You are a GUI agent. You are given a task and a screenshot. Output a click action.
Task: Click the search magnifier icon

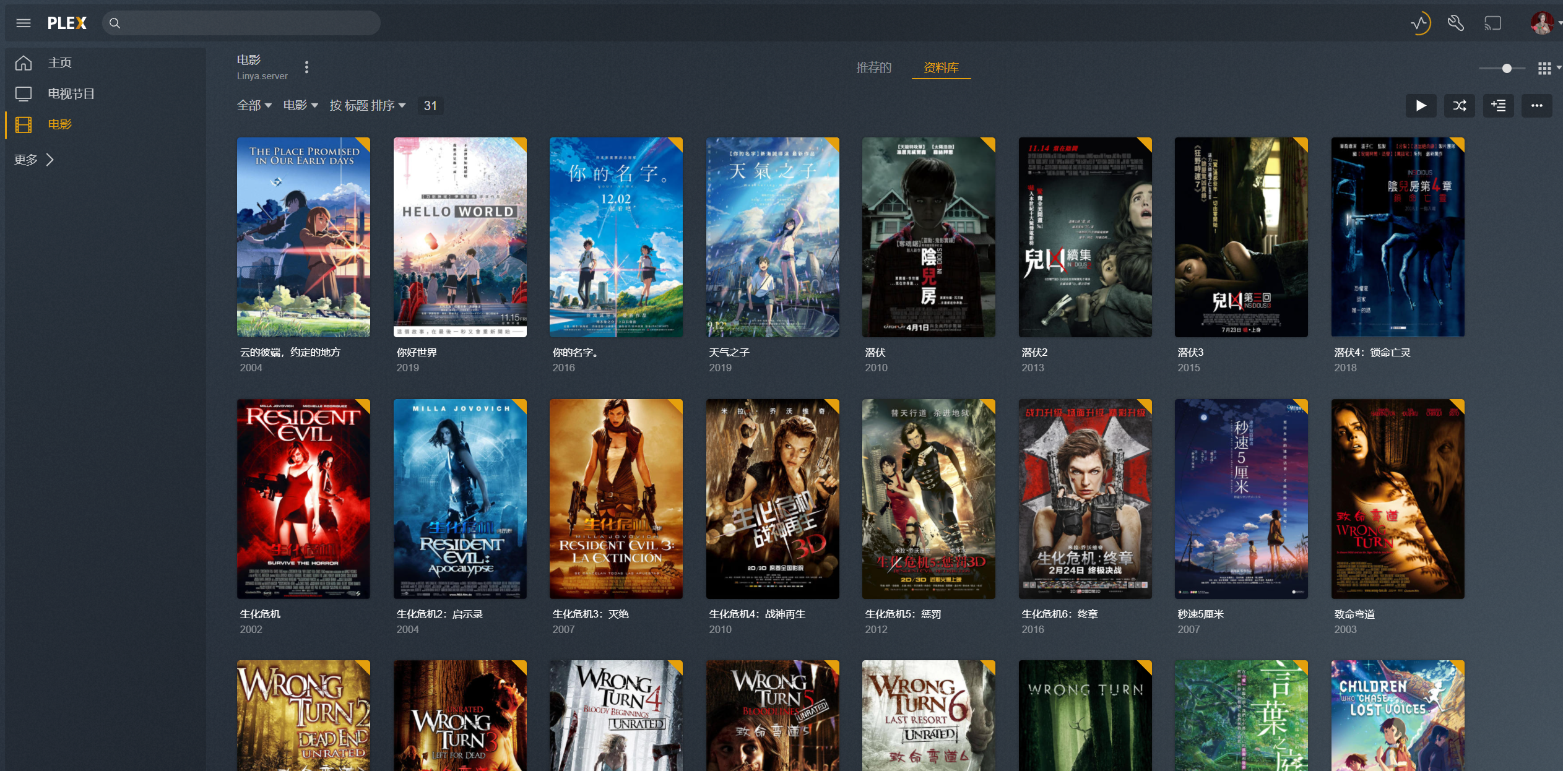point(115,24)
